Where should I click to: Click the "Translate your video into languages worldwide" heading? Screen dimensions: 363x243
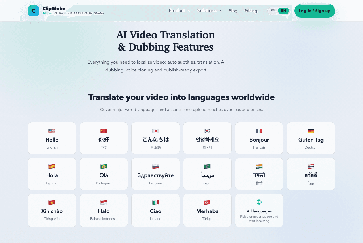pyautogui.click(x=181, y=97)
